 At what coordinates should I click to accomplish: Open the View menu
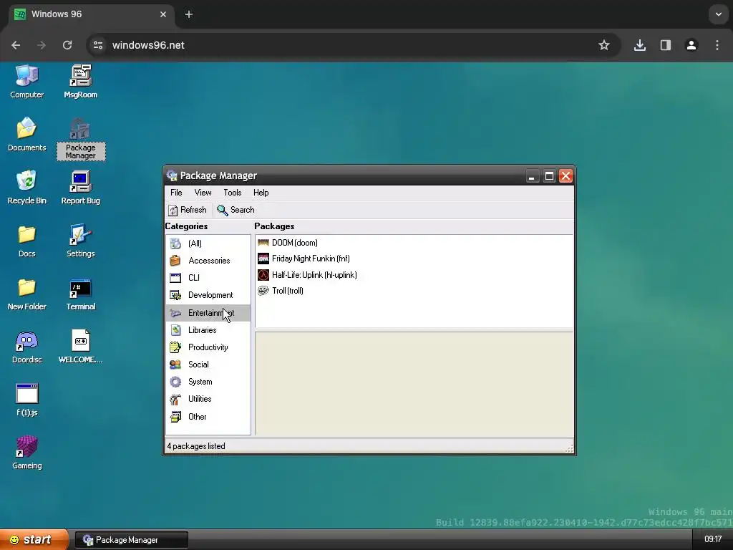[x=203, y=193]
